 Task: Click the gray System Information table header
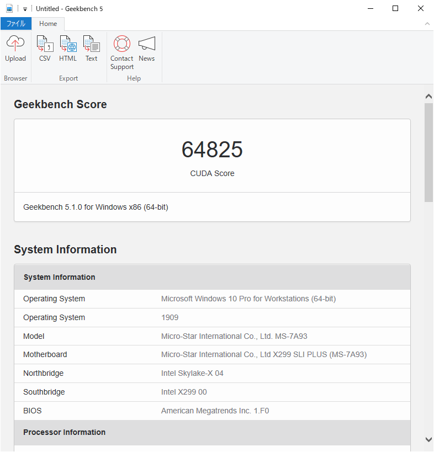coord(212,277)
